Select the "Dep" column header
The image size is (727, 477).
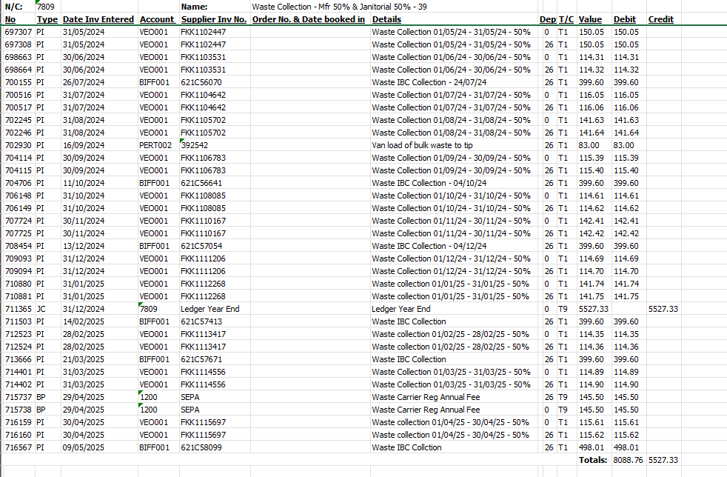(x=547, y=19)
